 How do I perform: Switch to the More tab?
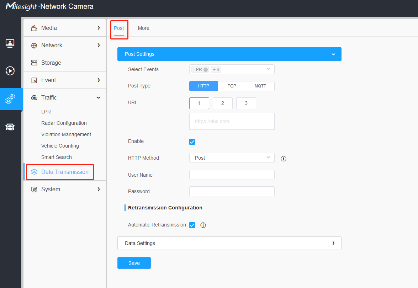(144, 28)
